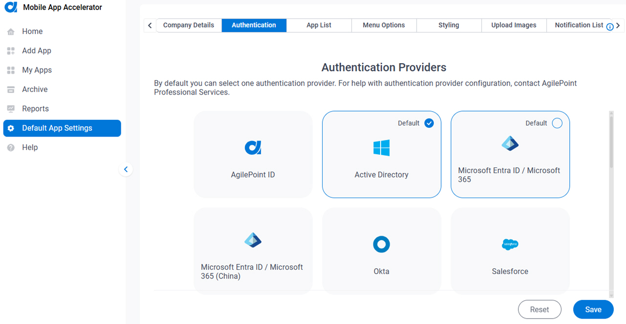Click the Entra ID (China) logo icon
This screenshot has width=626, height=324.
pos(253,240)
